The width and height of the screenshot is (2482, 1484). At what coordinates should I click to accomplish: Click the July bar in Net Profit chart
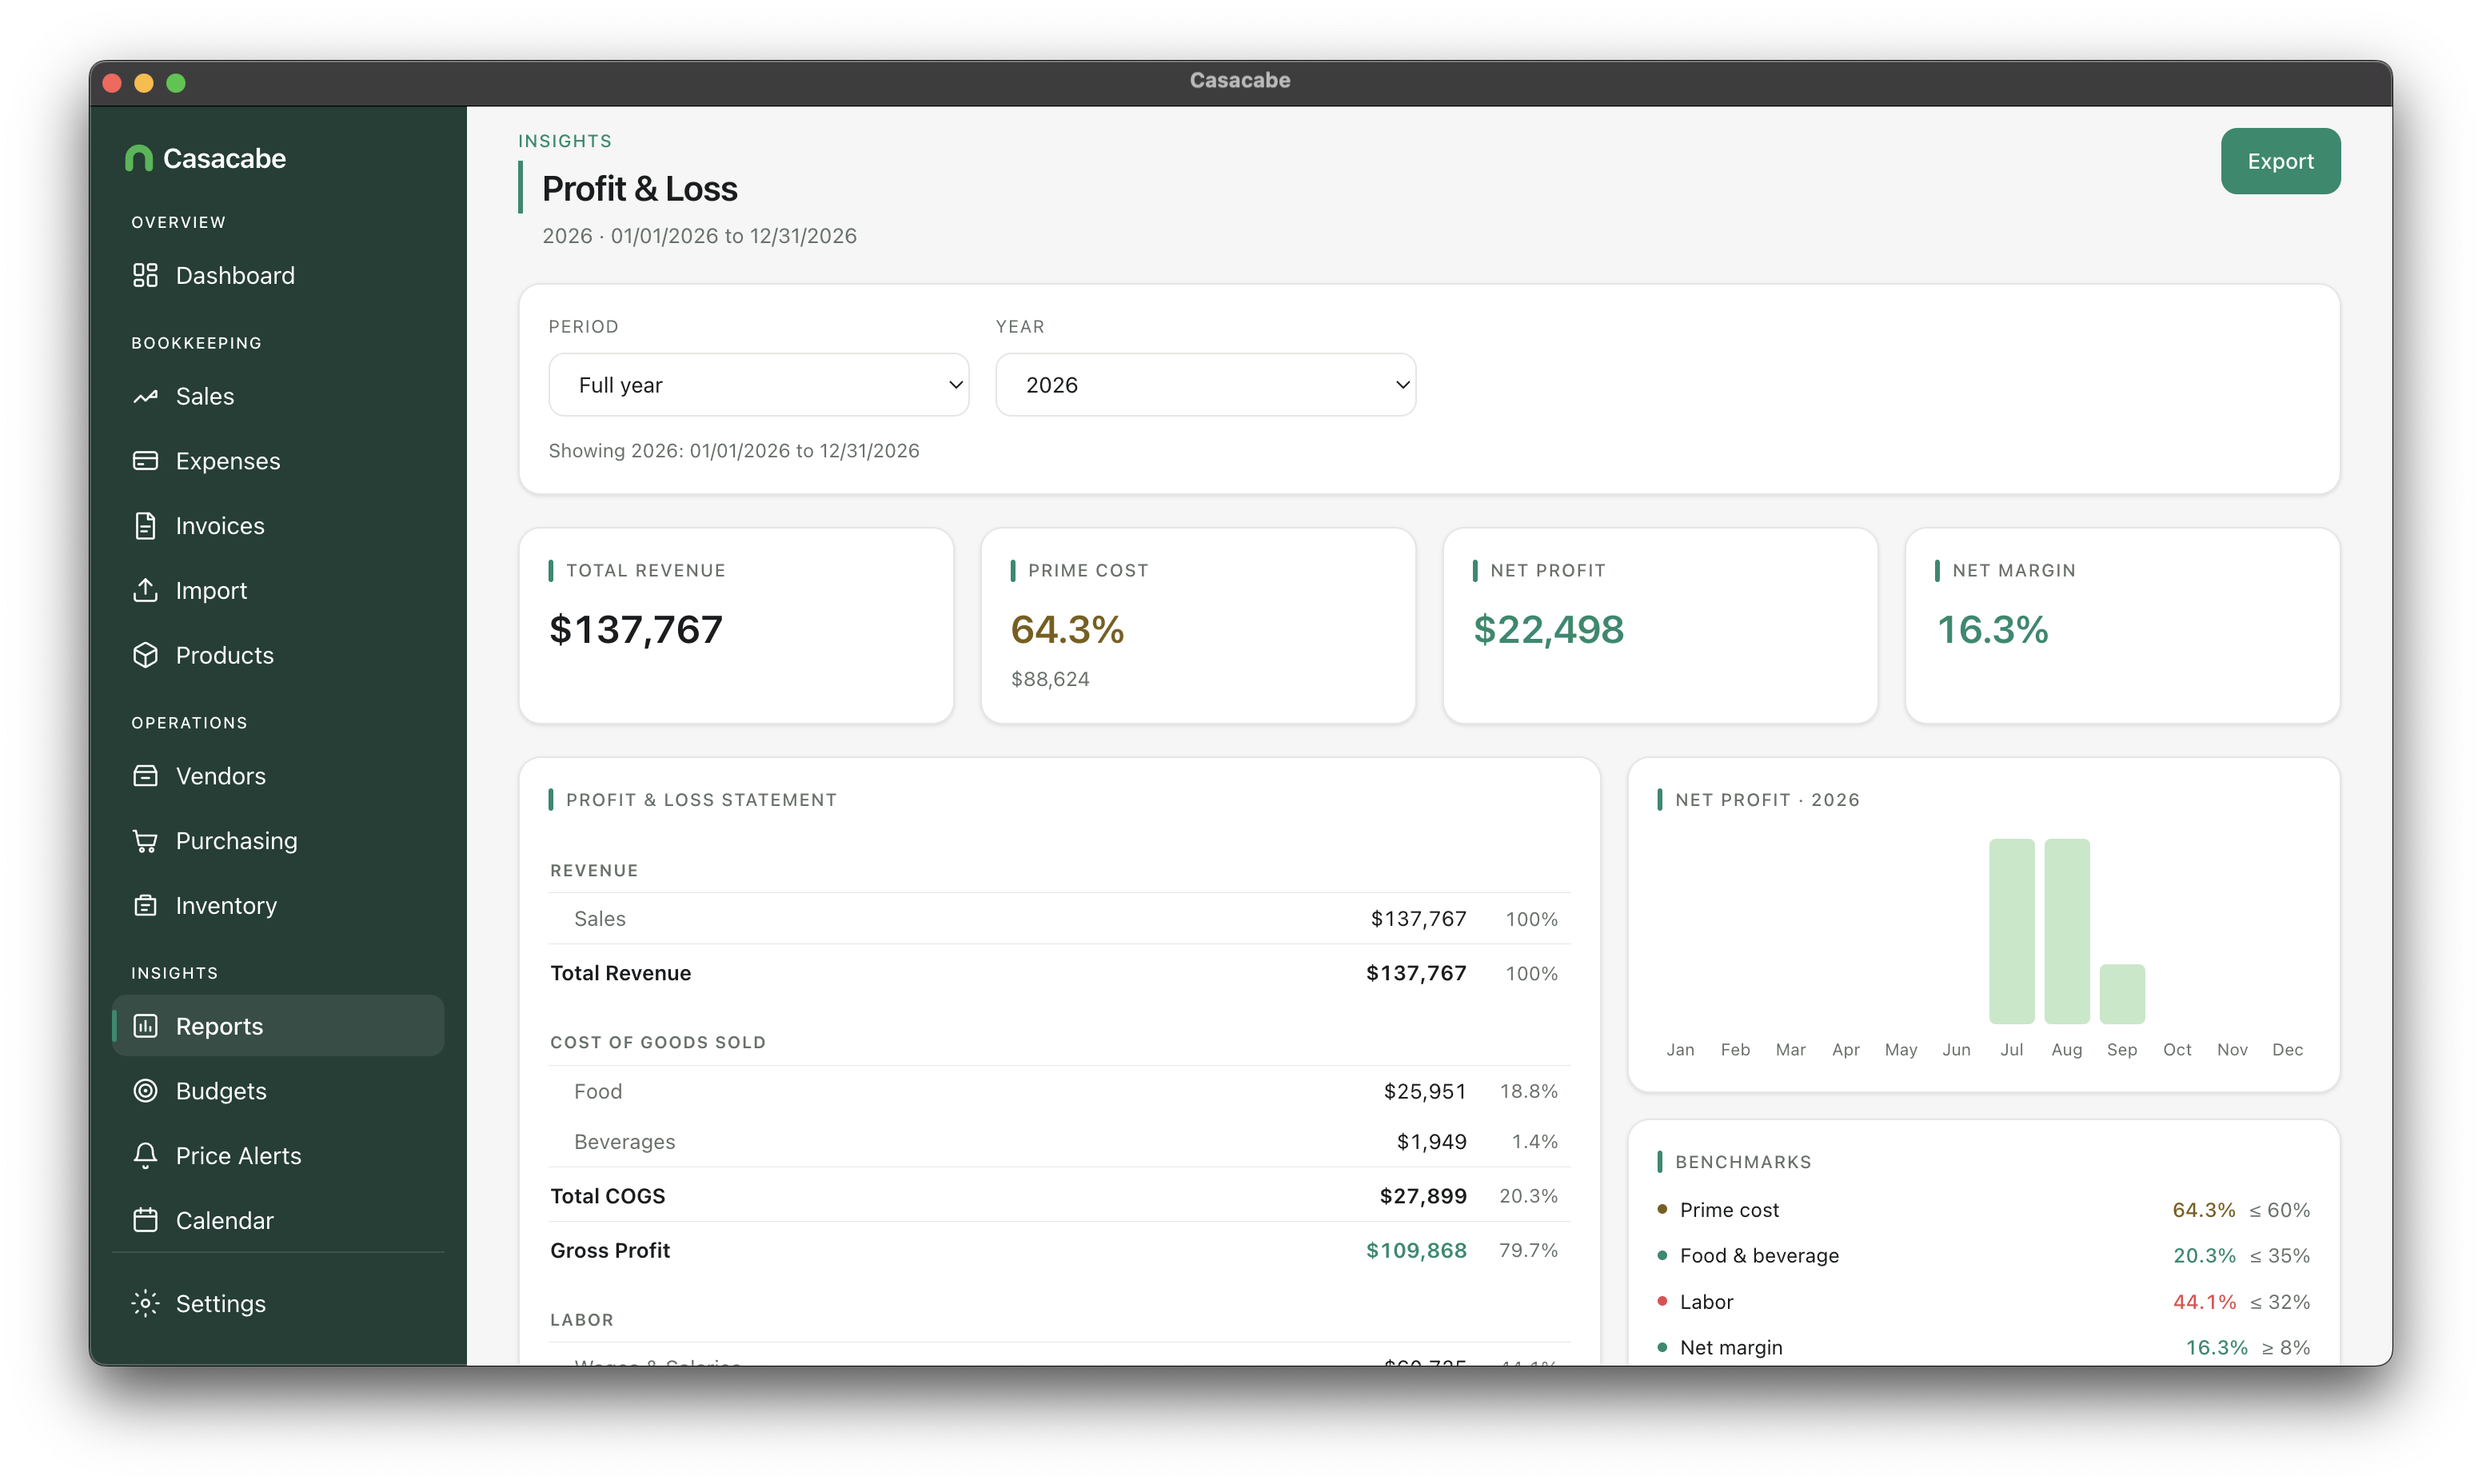point(2011,931)
